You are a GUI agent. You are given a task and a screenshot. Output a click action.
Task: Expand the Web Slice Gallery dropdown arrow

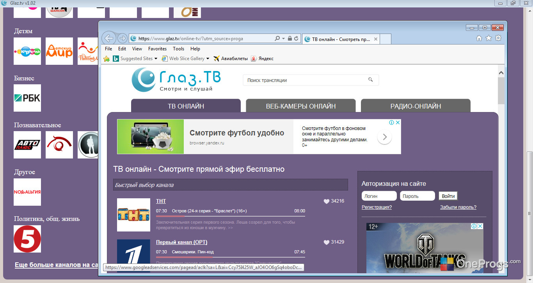tap(208, 59)
